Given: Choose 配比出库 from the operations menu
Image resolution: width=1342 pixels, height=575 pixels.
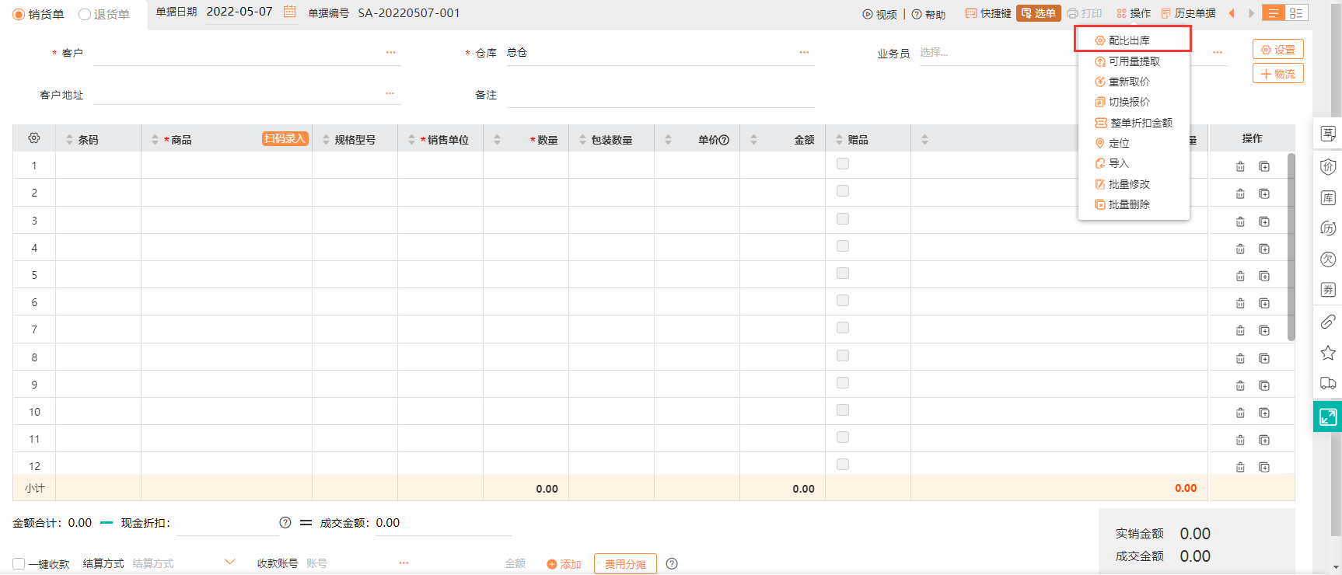Looking at the screenshot, I should pos(1129,40).
